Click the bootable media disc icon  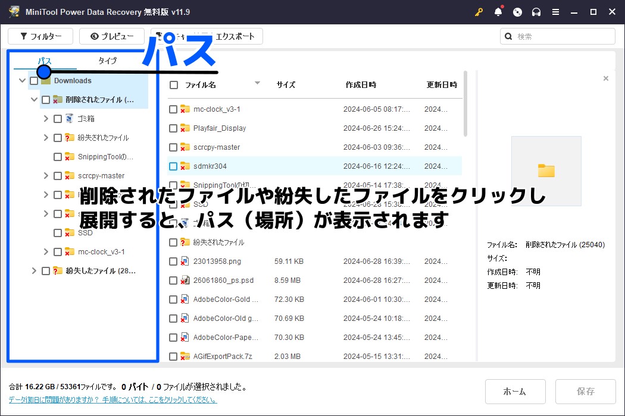click(517, 11)
